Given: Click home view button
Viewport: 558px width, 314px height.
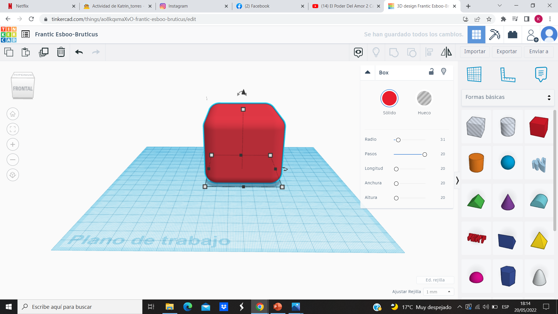Looking at the screenshot, I should [x=13, y=114].
